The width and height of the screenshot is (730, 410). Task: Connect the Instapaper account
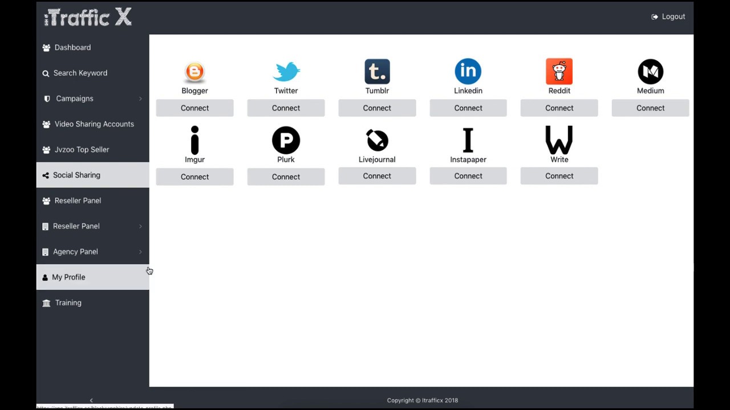[x=468, y=176]
